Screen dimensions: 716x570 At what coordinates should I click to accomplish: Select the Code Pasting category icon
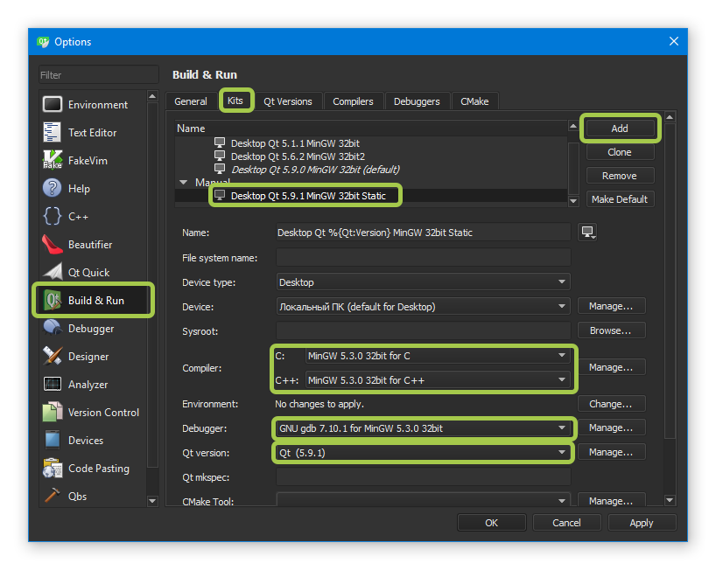click(52, 469)
